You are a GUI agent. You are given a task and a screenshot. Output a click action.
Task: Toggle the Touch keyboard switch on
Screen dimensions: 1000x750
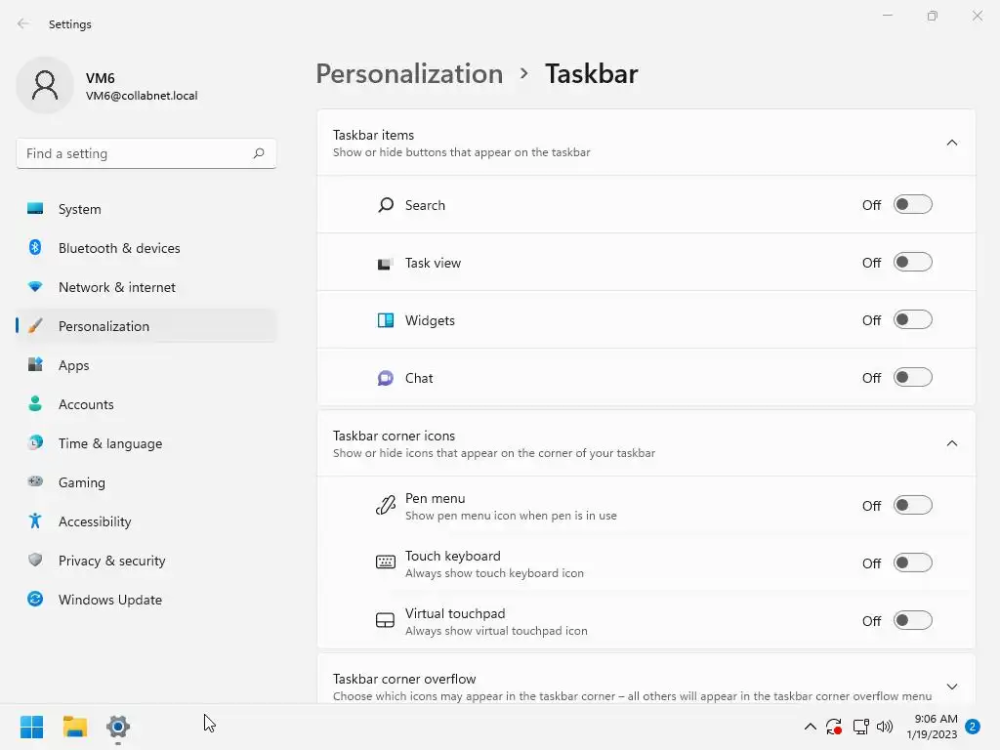tap(912, 563)
